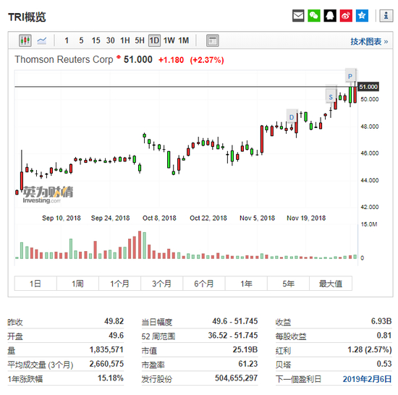Click the P marker on the chart
Image resolution: width=398 pixels, height=395 pixels.
350,76
